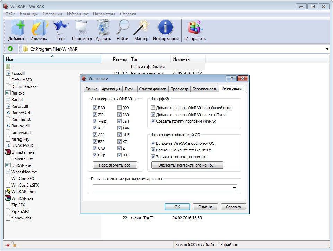Expand the user archive extensions dropdown
333x251 pixels.
point(234,188)
